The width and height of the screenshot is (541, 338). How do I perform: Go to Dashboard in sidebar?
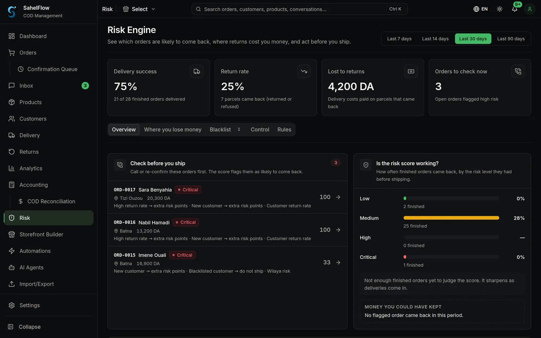coord(48,36)
